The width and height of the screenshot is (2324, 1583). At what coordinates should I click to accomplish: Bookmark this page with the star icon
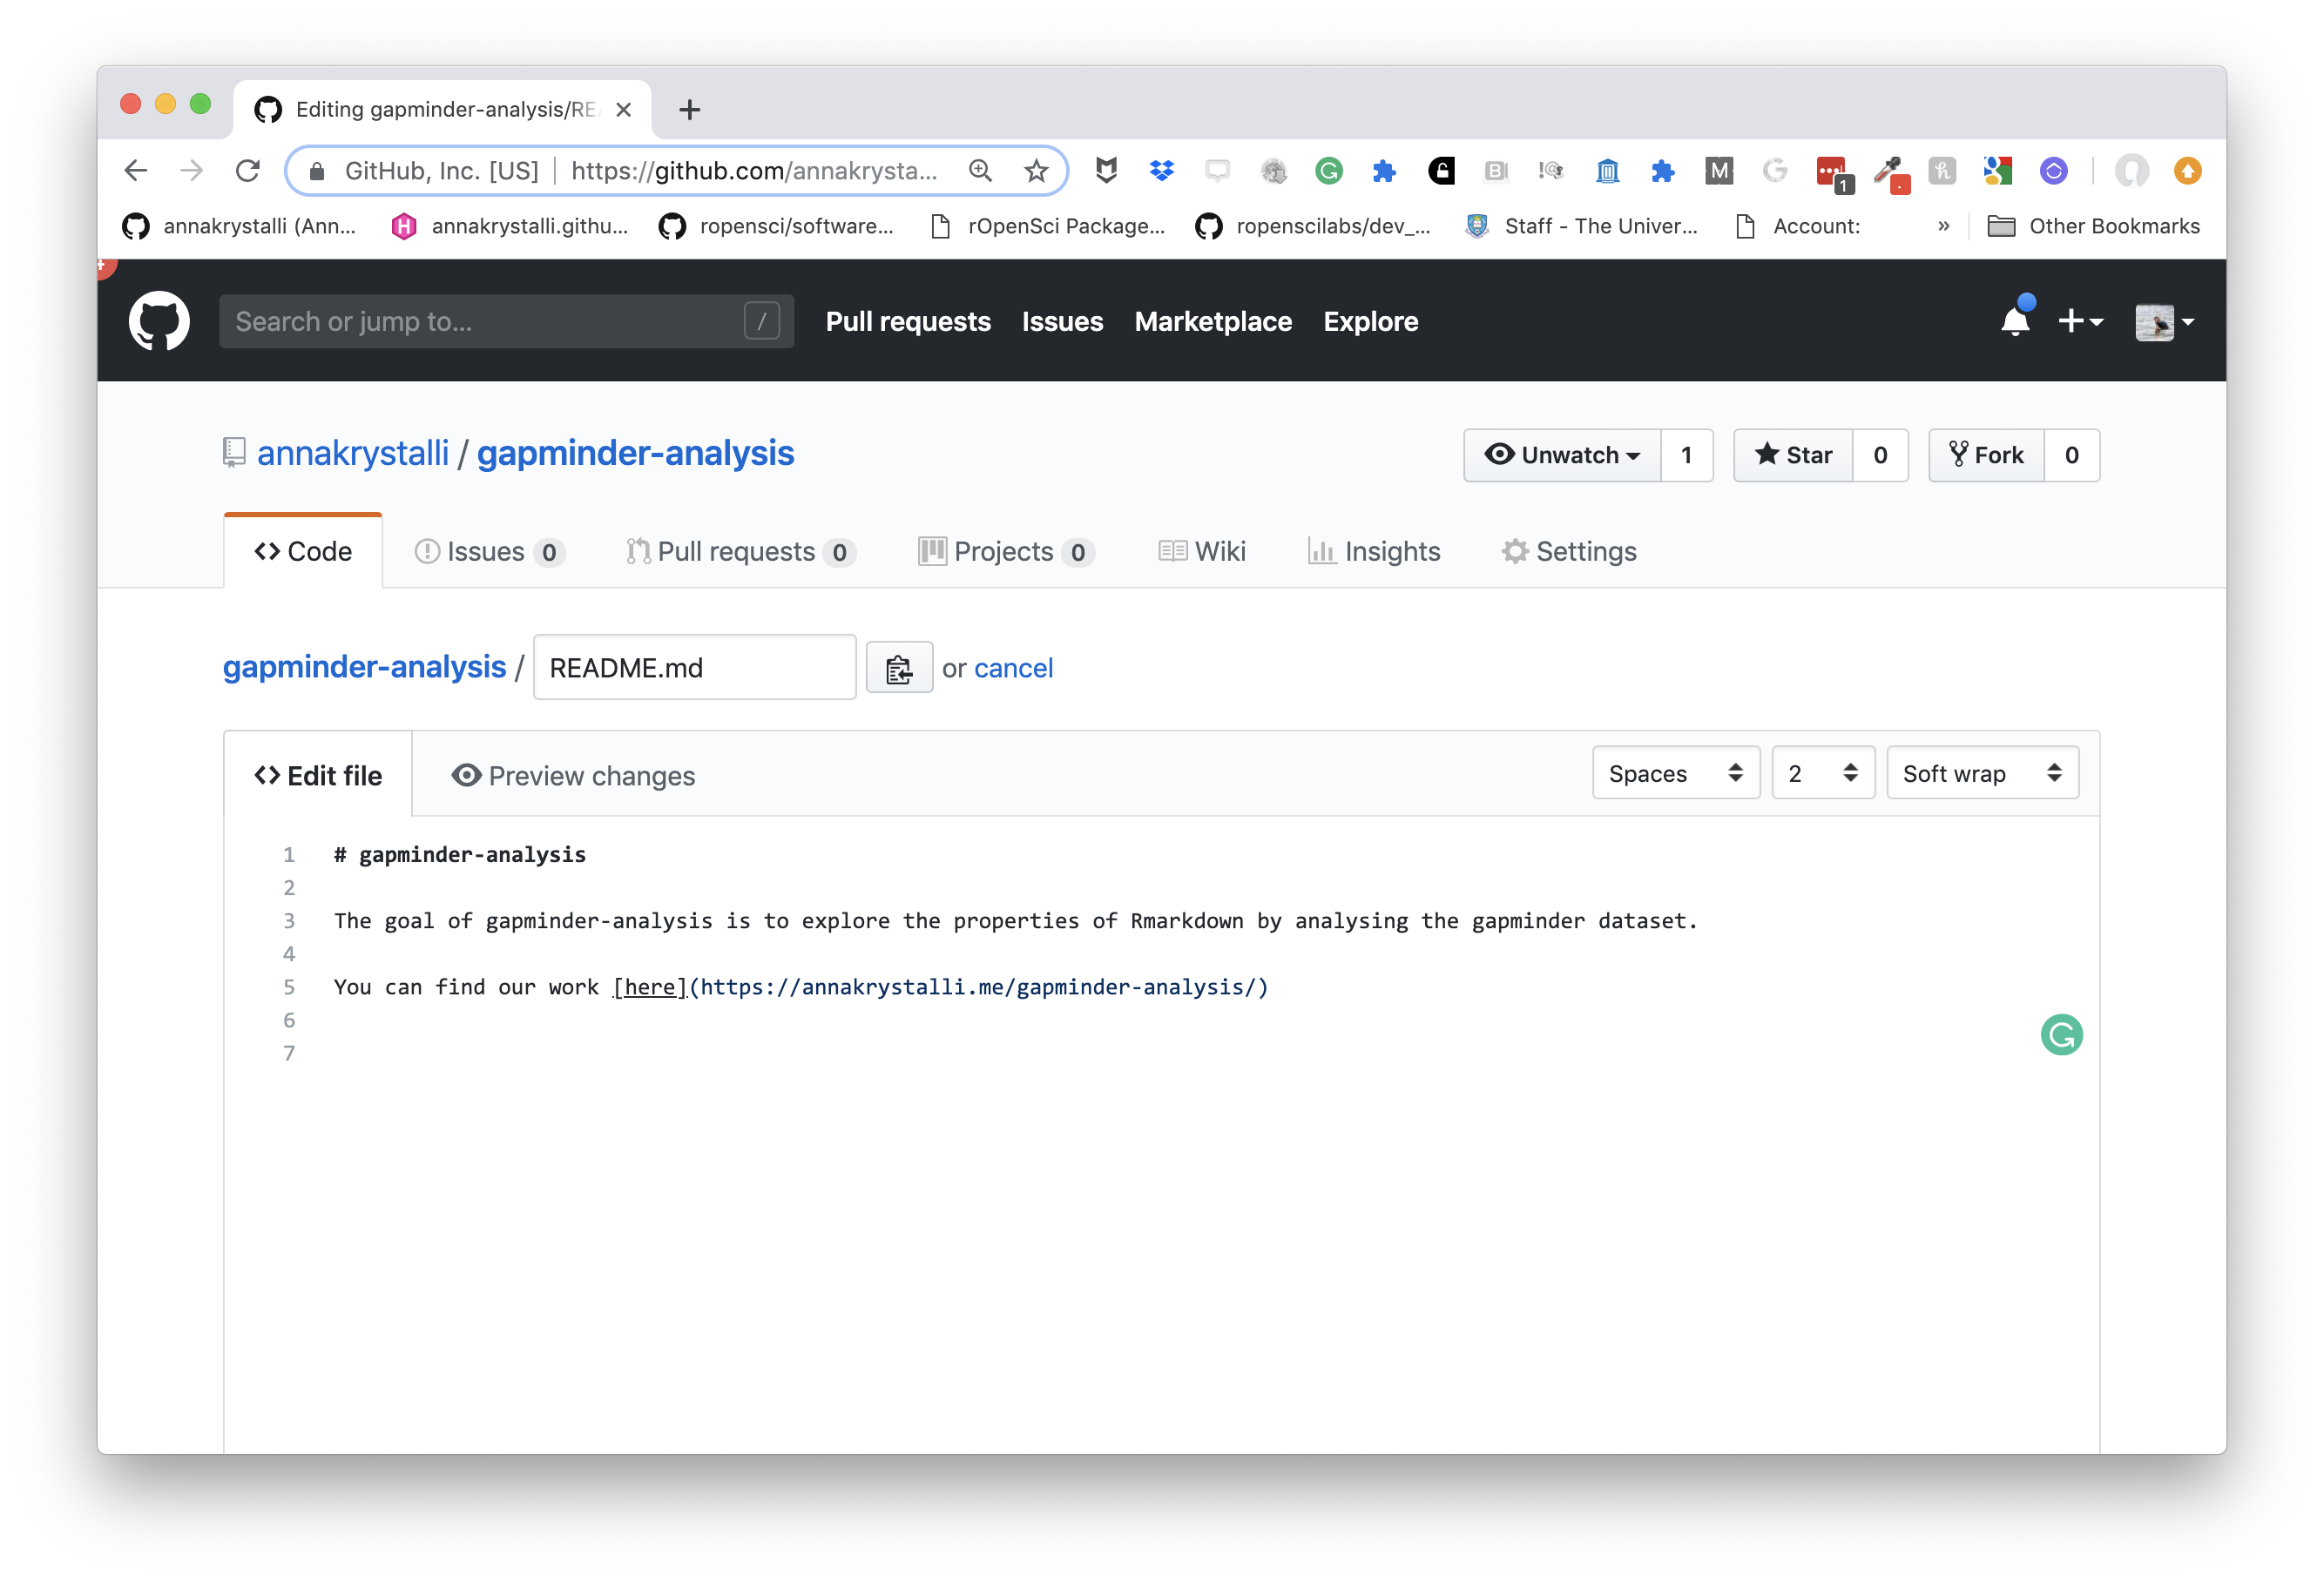1036,171
